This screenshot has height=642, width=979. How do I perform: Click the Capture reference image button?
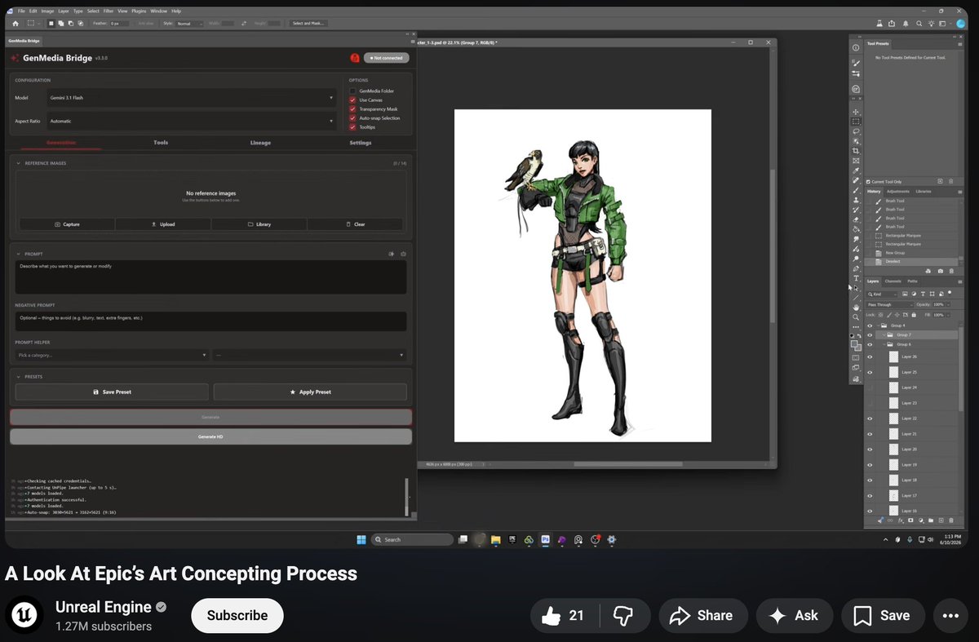(67, 224)
